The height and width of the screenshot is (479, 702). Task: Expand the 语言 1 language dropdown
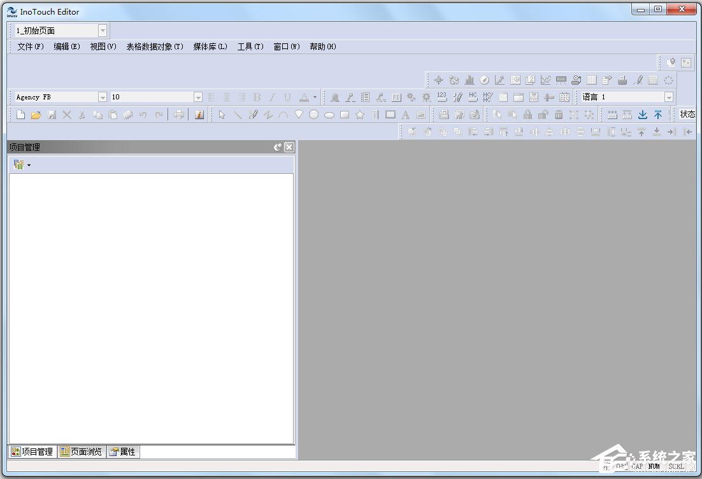tap(668, 97)
